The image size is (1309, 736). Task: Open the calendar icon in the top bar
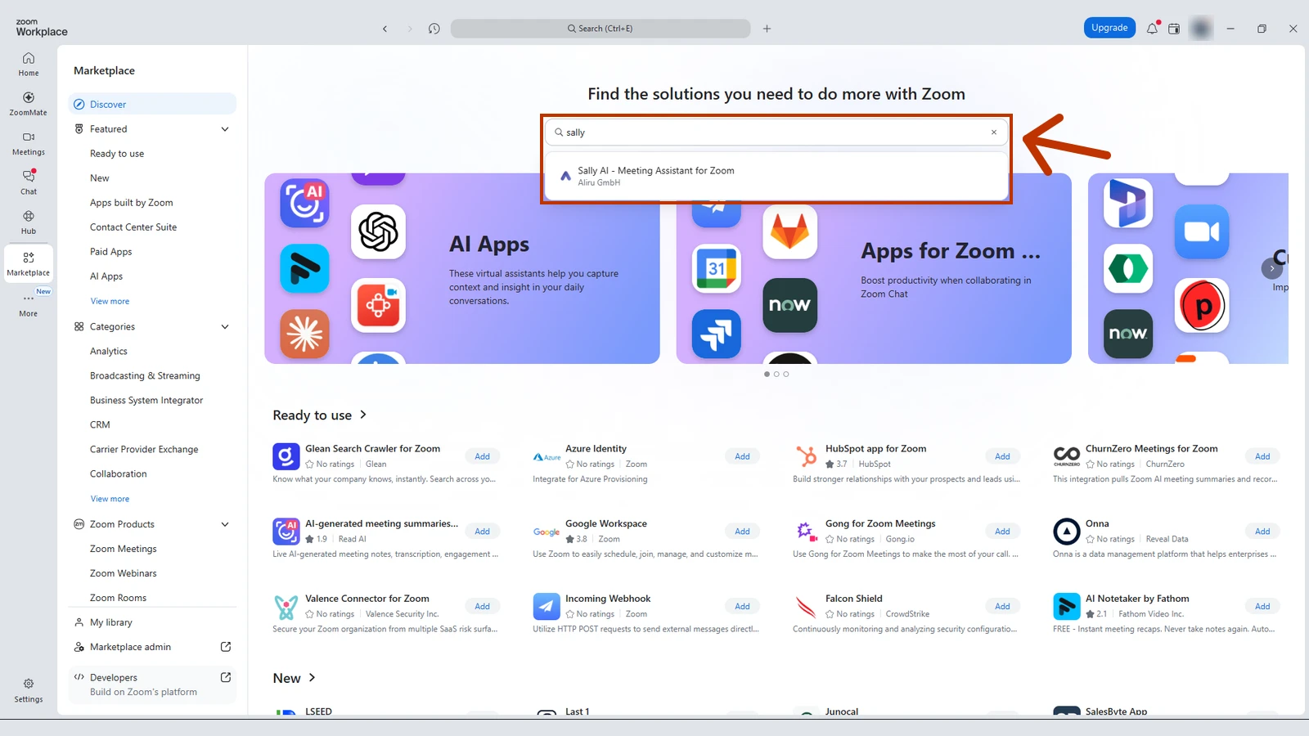tap(1174, 29)
